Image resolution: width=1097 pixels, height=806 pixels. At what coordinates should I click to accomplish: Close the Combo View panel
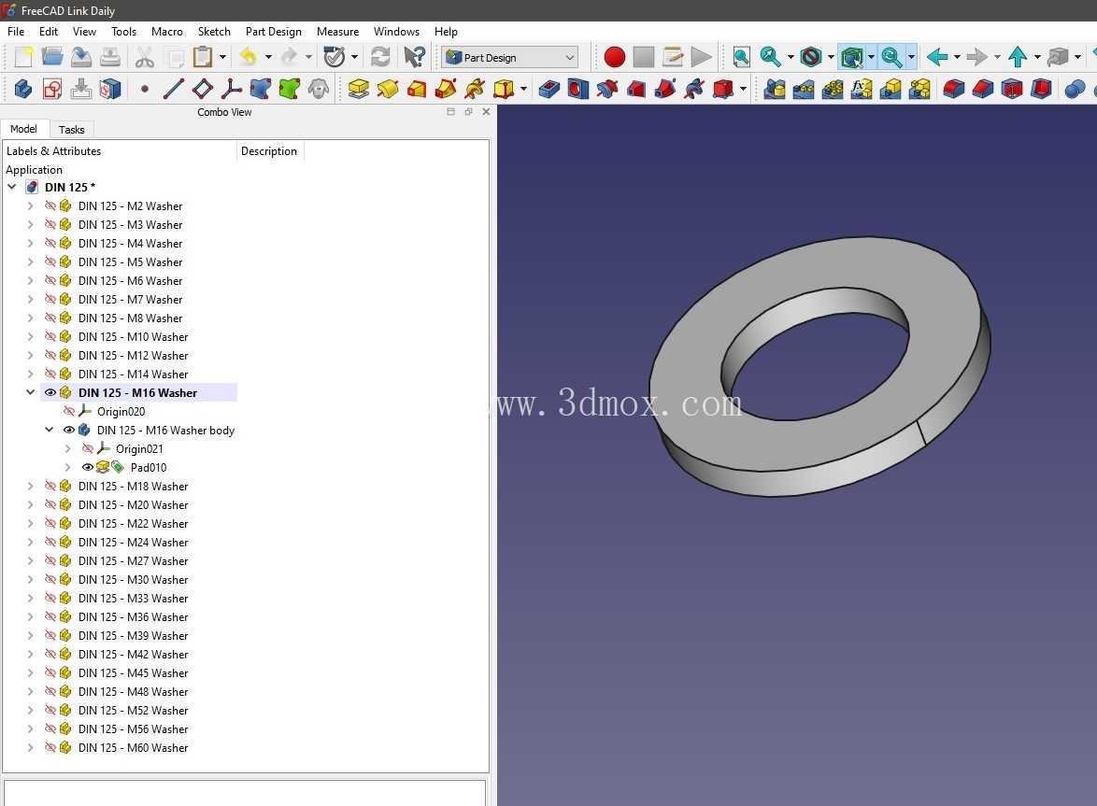(486, 112)
